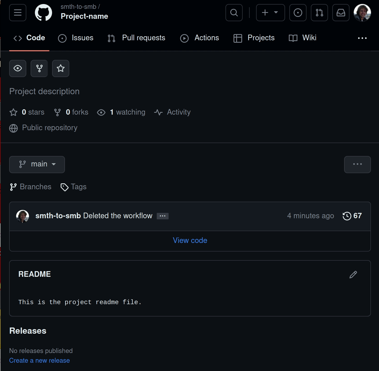Screen dimensions: 379x371
Task: Expand the commit message ellipsis
Action: pos(162,216)
